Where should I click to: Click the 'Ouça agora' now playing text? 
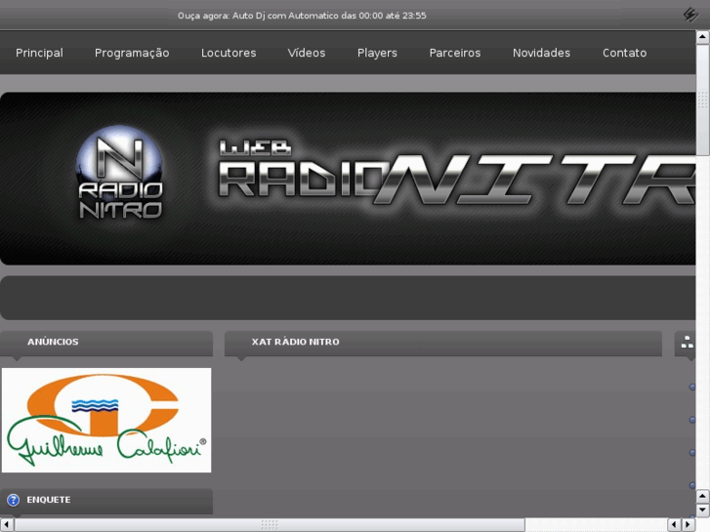tap(302, 16)
